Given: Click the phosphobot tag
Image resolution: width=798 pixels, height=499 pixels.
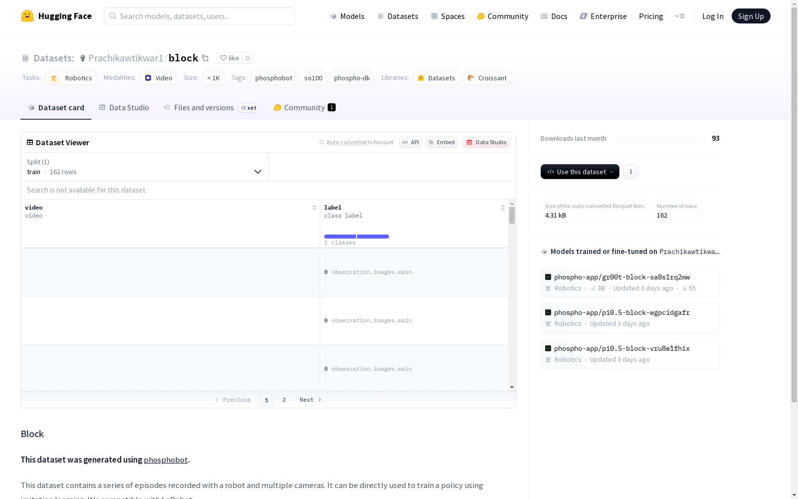Looking at the screenshot, I should 274,78.
